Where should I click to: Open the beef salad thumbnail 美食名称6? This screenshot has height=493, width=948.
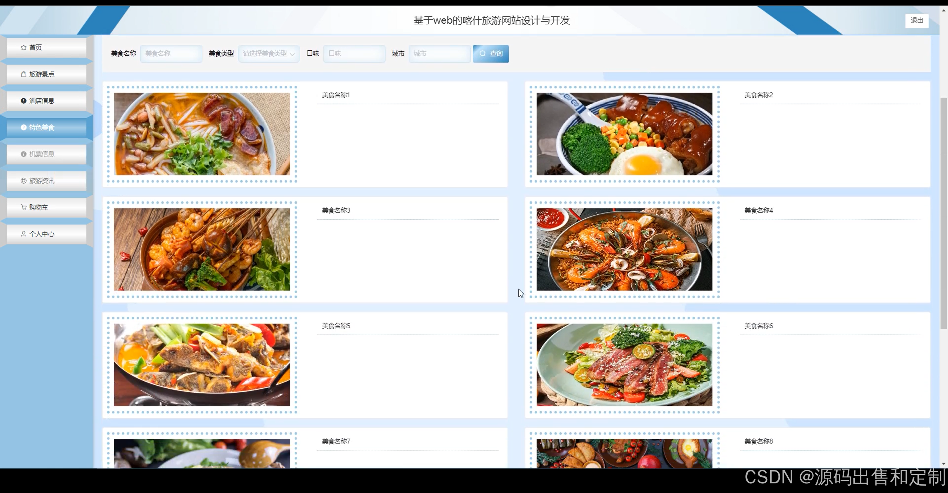624,365
